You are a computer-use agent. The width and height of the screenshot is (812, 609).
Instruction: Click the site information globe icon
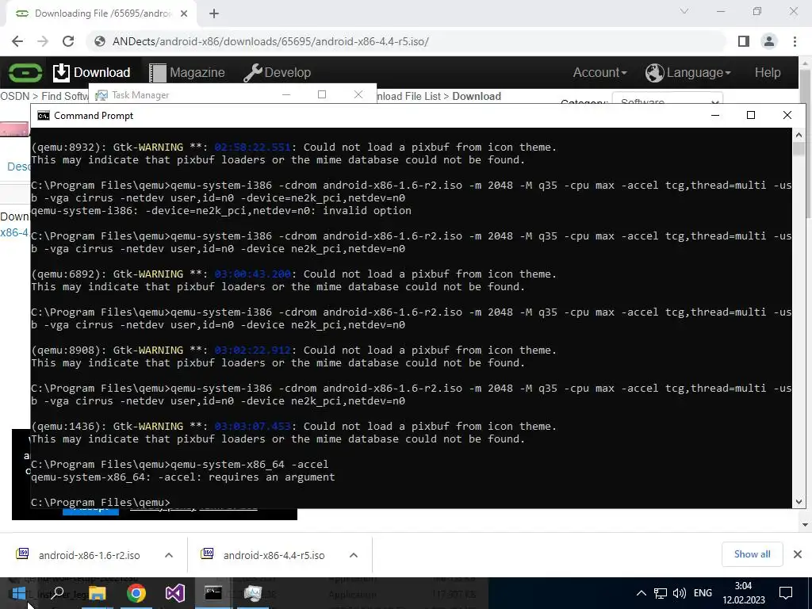coord(100,41)
